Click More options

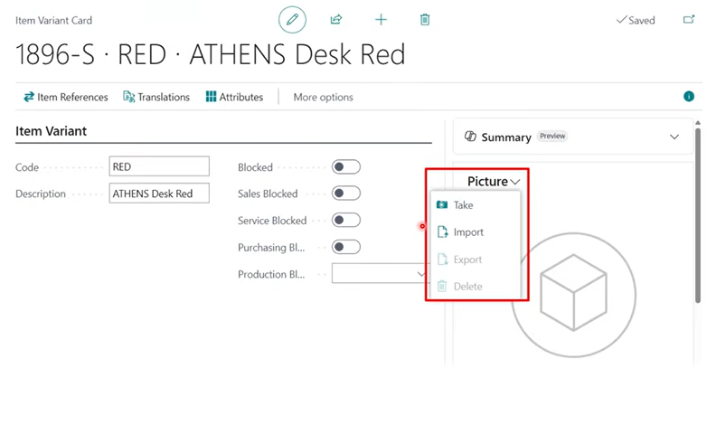[323, 97]
